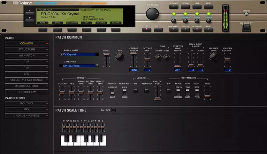Select the COMMON patch tab

point(27,43)
